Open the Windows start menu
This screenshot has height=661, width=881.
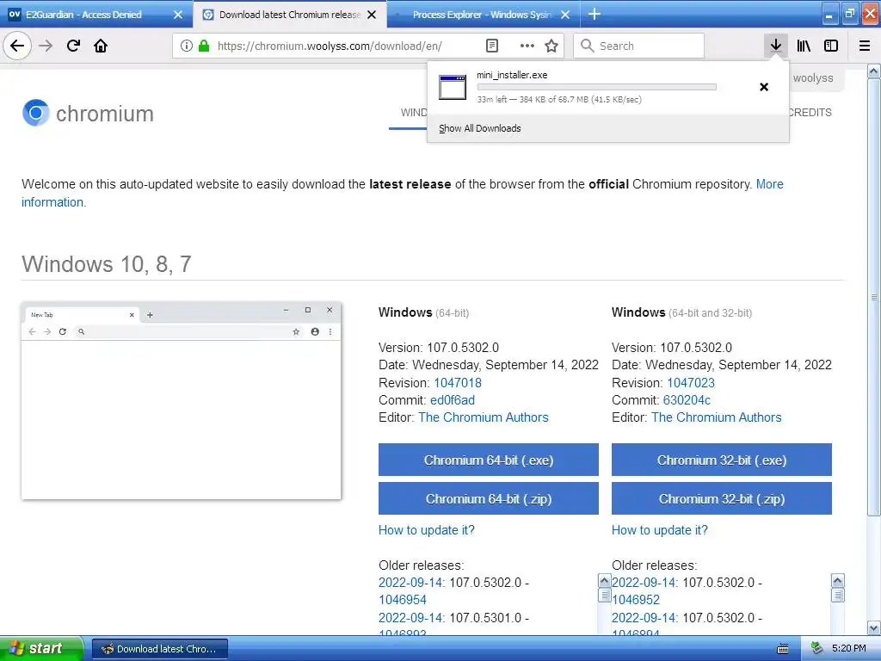tap(41, 648)
